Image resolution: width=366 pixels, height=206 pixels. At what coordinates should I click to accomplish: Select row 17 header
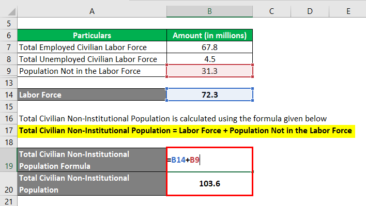pyautogui.click(x=9, y=131)
